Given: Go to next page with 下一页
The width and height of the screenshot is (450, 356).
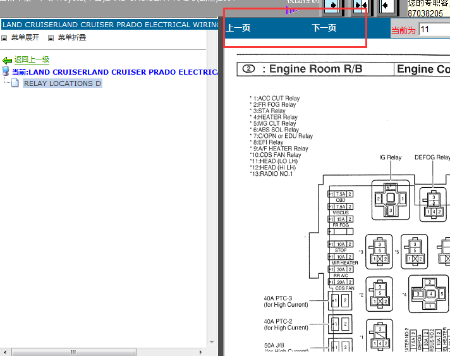Looking at the screenshot, I should tap(324, 28).
